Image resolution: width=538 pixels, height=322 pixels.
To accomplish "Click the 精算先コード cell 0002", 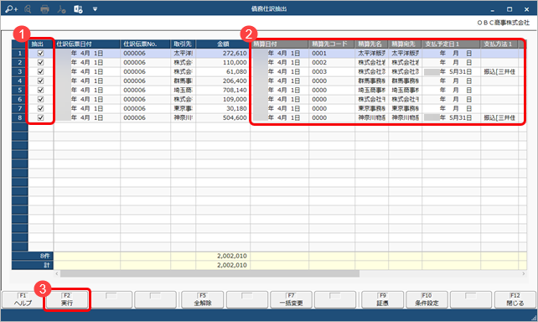I will [332, 63].
